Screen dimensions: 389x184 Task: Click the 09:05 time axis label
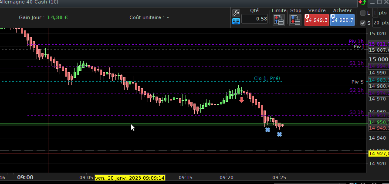(86, 177)
